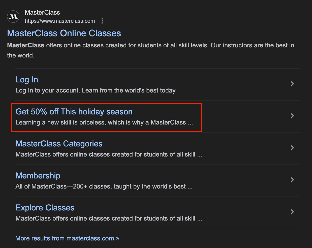The height and width of the screenshot is (248, 312).
Task: Open the Log In sitelink
Action: pyautogui.click(x=27, y=80)
